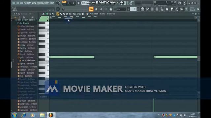This screenshot has height=118, width=211.
Task: Click the crossed arrows icon near window controls
Action: pos(185,3)
